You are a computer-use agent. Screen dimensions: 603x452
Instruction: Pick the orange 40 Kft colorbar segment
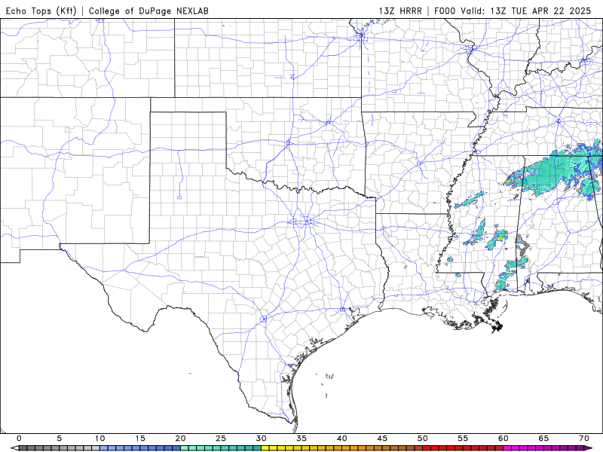tap(346, 448)
